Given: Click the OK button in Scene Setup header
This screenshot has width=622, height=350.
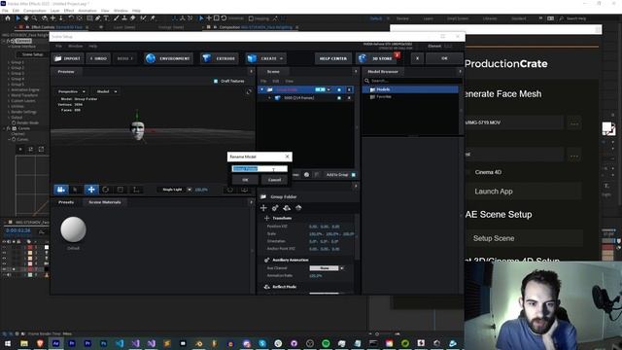Looking at the screenshot, I should pos(444,58).
